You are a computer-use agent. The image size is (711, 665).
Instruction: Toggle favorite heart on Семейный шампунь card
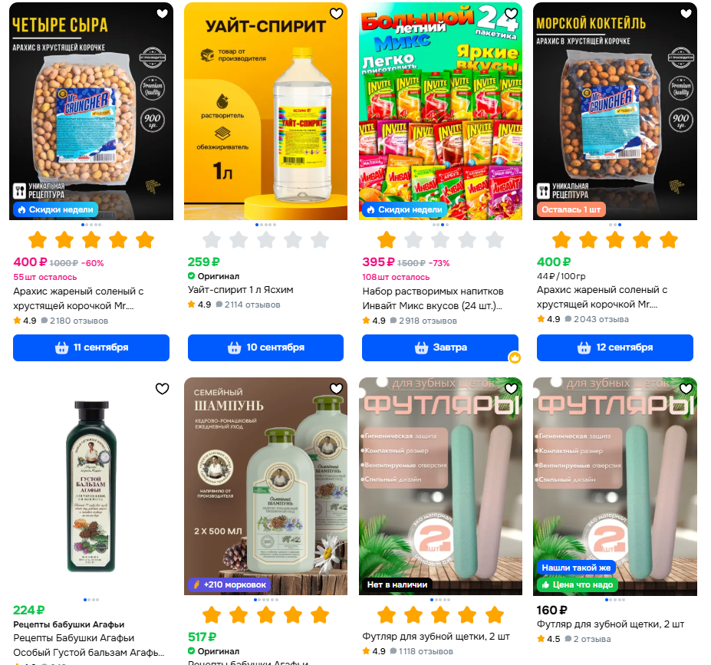(337, 388)
